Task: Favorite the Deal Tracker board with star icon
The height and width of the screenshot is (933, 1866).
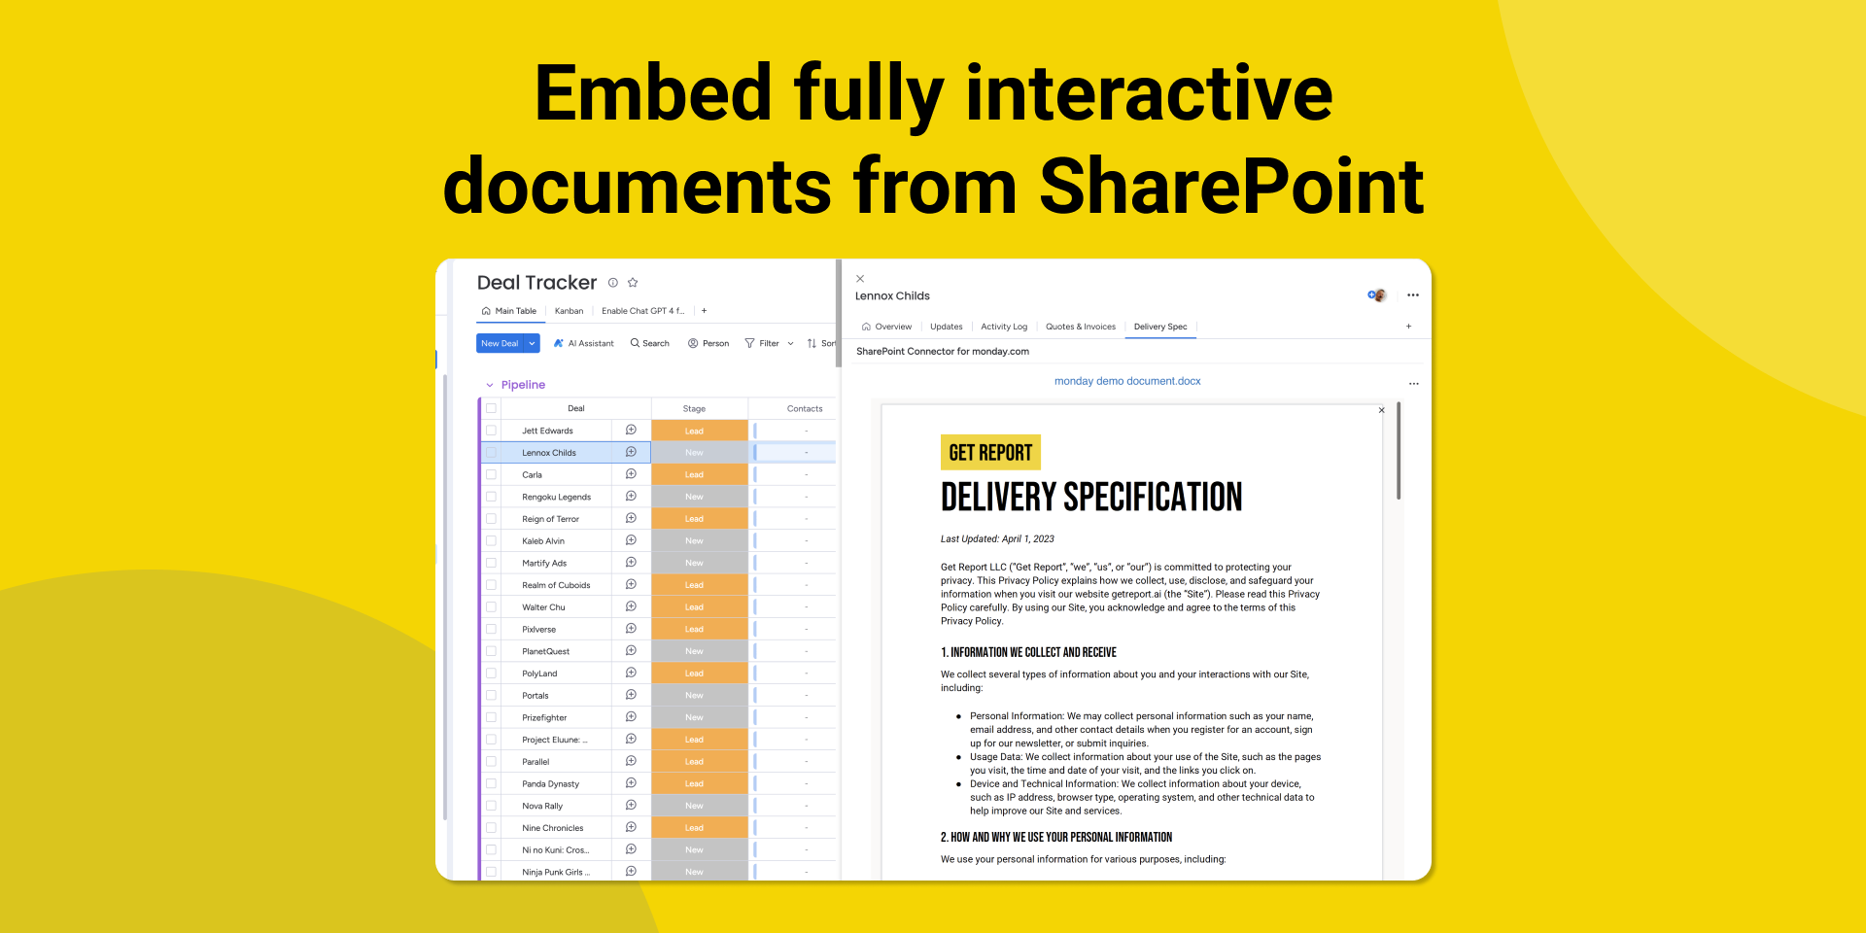Action: (633, 283)
